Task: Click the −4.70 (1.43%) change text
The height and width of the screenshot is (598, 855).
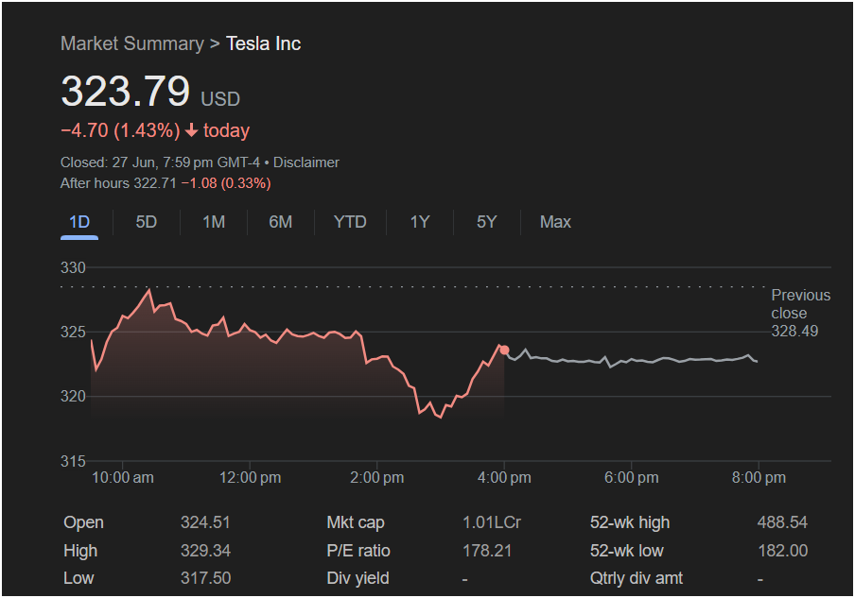Action: [x=120, y=130]
